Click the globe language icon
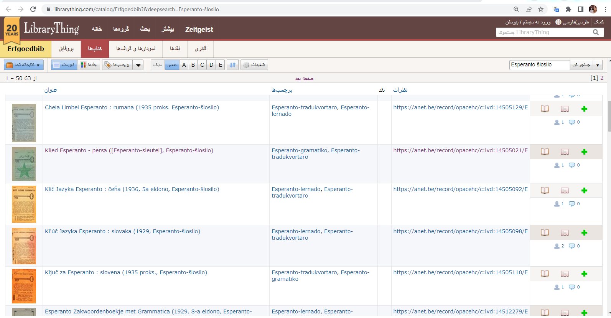Viewport: 611px width, 318px height. (558, 22)
